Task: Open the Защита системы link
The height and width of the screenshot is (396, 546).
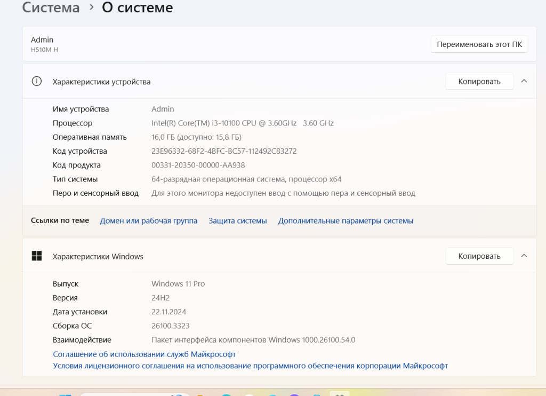Action: click(x=237, y=220)
